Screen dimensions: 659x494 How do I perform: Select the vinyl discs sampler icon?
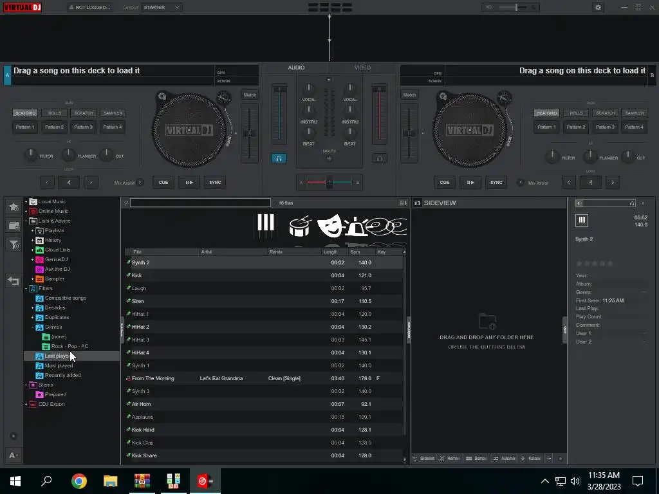click(387, 226)
